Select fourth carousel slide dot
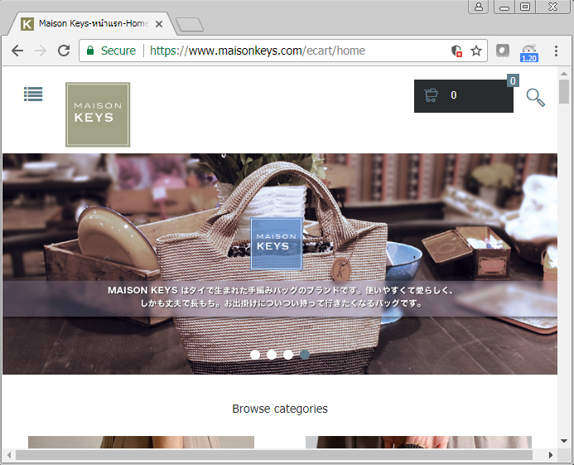Screen dimensions: 574x465 305,355
